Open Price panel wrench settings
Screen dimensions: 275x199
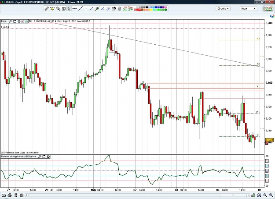11,21
